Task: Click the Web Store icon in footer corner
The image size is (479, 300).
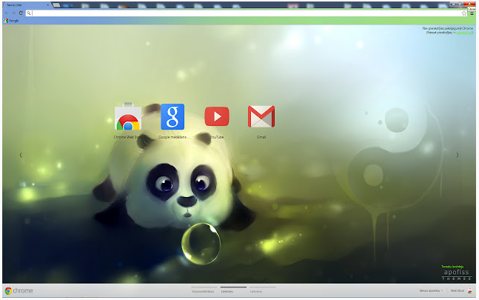Action: tap(470, 291)
